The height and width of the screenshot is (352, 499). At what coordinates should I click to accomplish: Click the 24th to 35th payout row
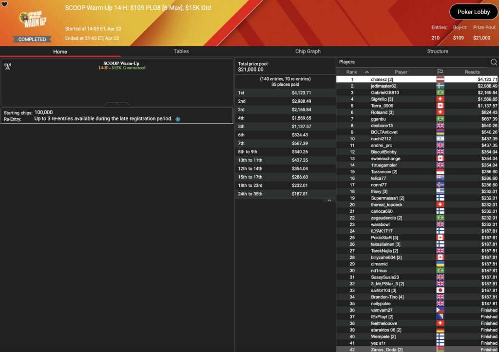[x=285, y=194]
